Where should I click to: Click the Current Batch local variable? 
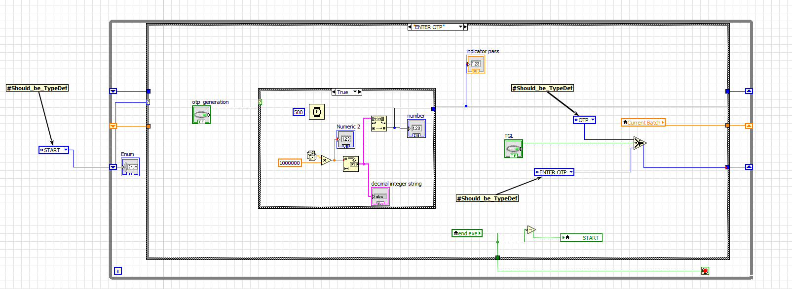643,123
